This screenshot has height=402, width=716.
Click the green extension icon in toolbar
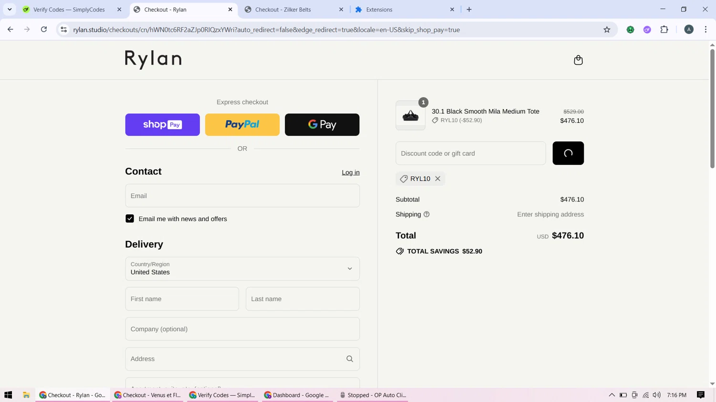coord(631,30)
